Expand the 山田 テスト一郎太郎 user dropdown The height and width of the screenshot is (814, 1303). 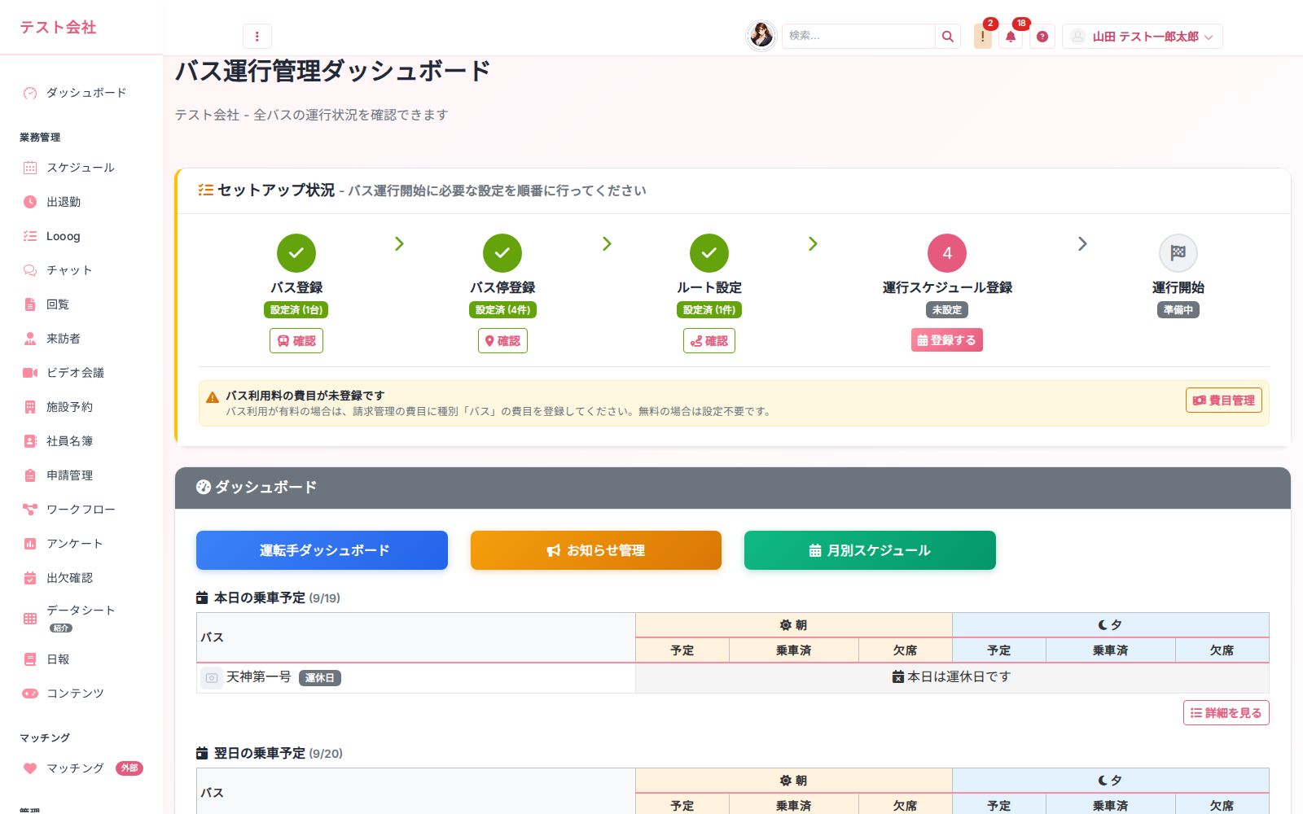coord(1143,36)
